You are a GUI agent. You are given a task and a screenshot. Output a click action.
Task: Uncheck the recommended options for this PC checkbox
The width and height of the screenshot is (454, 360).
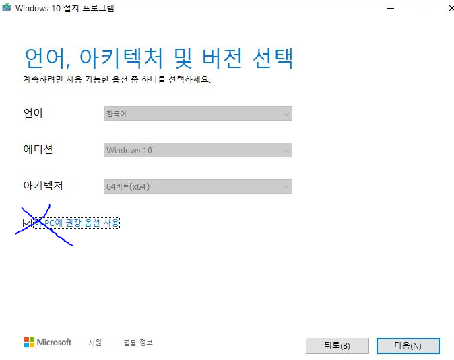point(27,223)
